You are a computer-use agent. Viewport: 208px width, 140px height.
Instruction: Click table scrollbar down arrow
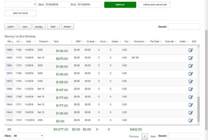199,123
